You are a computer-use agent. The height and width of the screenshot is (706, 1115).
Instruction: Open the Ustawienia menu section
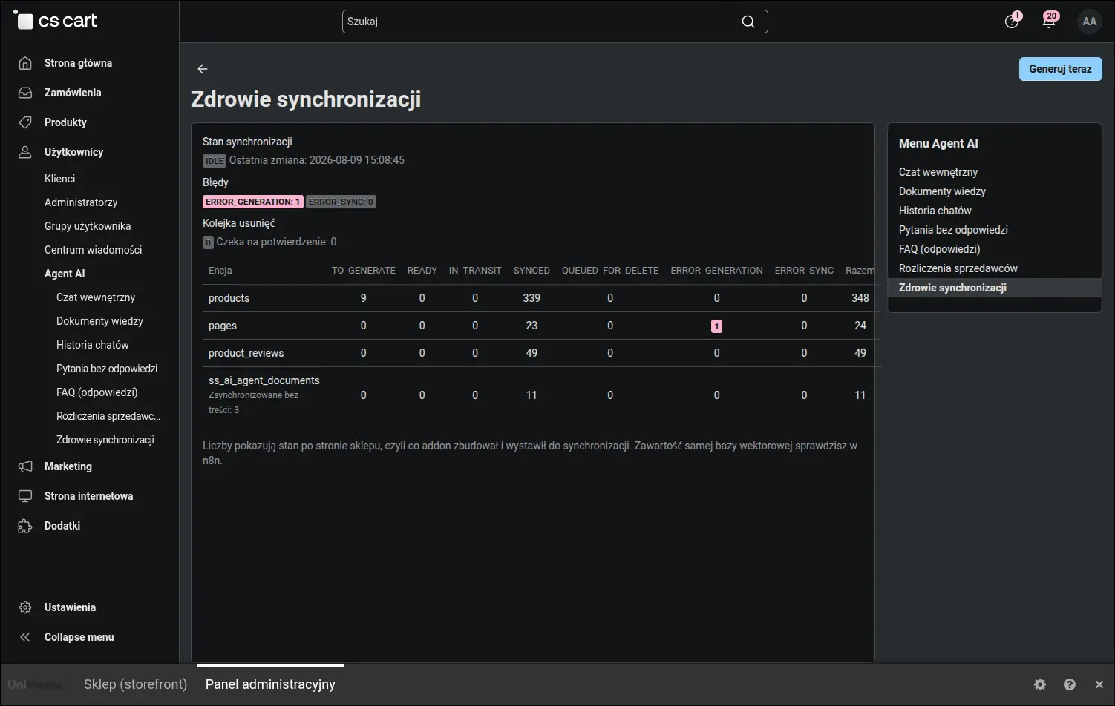point(70,607)
